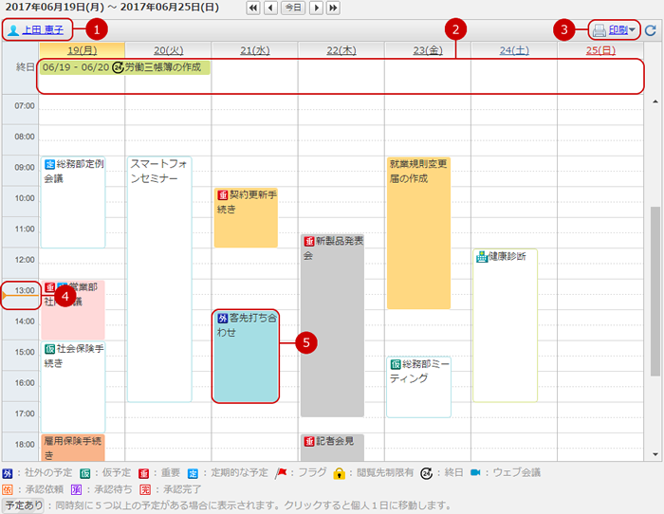Viewport: 664px width, 514px height.
Task: Click the 予定あり button in the legend
Action: (24, 505)
